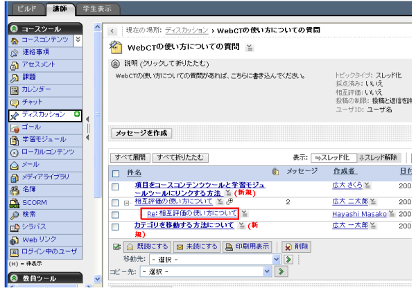The width and height of the screenshot is (416, 288).
Task: Open the 学習モジュール tool
Action: [x=44, y=139]
